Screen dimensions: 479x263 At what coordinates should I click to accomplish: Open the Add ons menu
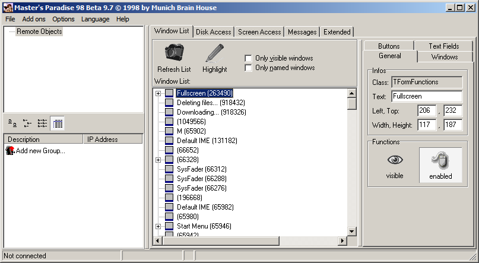(x=34, y=19)
